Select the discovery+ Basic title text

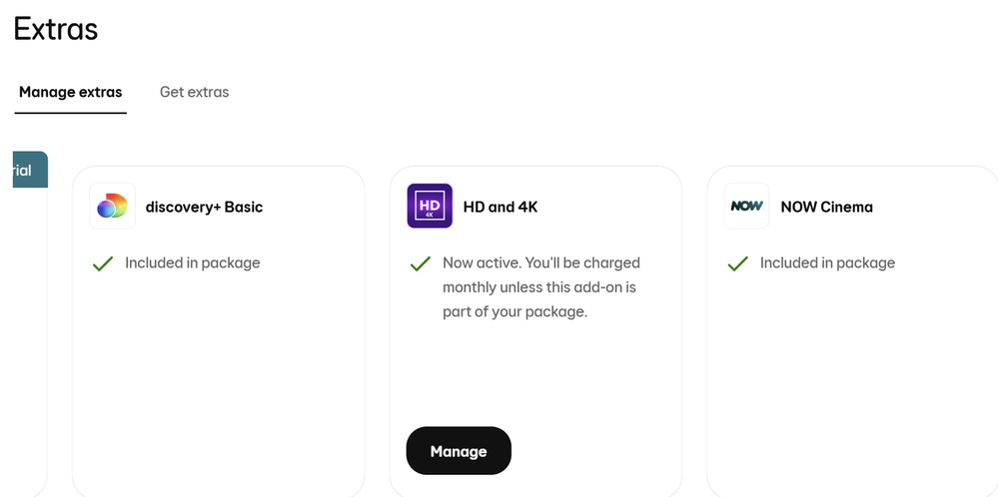(205, 207)
